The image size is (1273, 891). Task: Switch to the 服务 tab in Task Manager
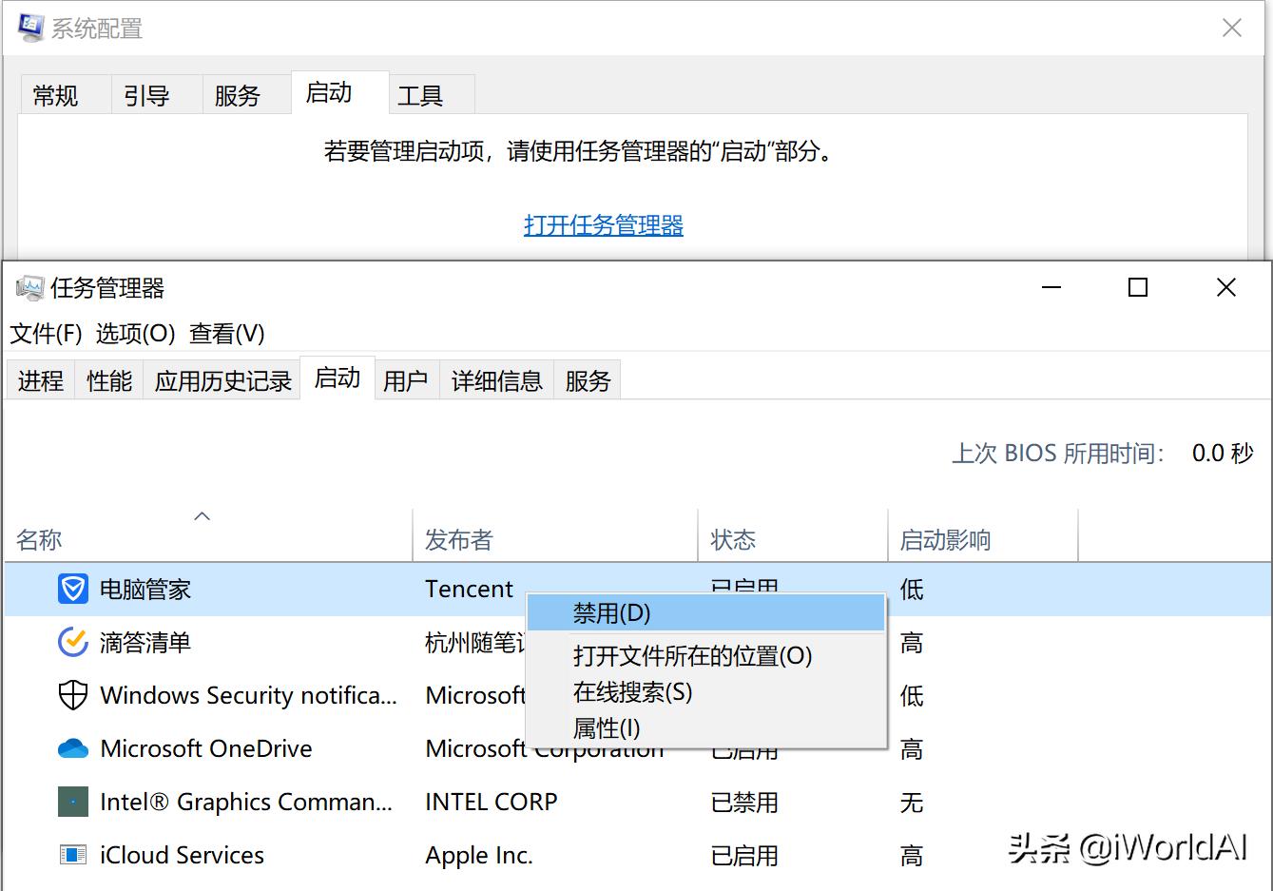588,381
